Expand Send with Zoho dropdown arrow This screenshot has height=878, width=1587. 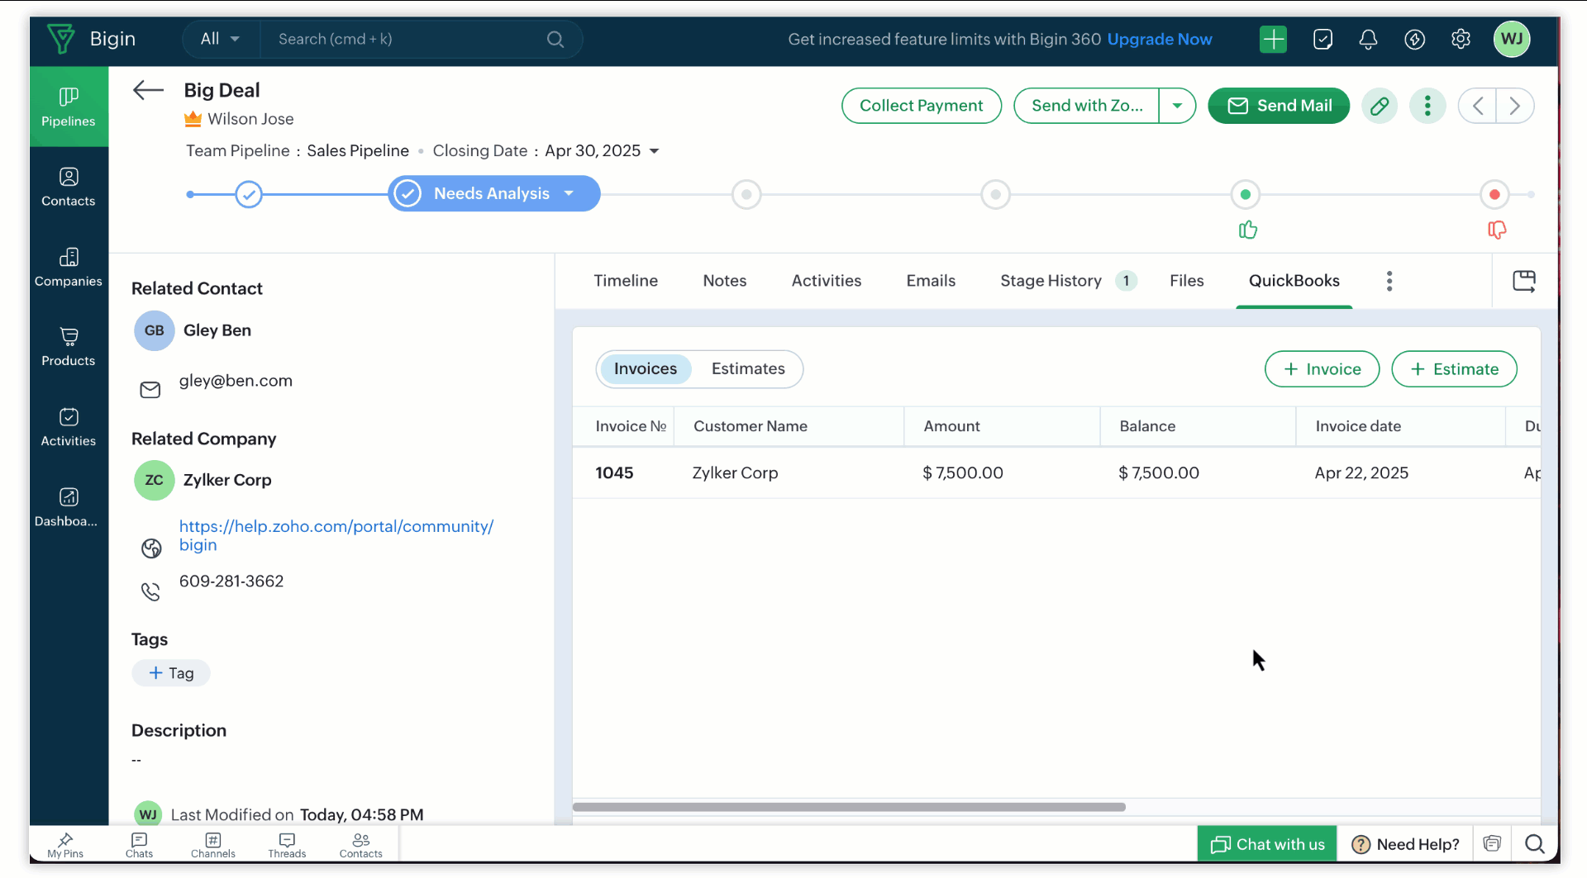pos(1177,106)
